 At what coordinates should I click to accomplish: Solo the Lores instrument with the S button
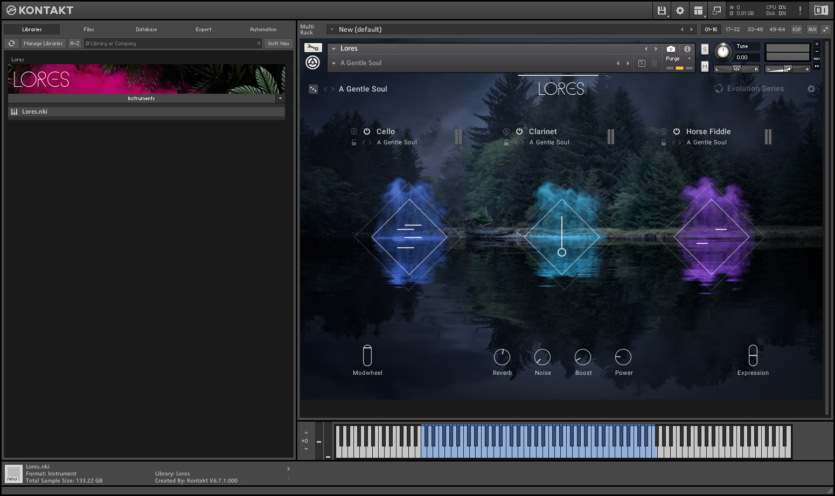(705, 49)
